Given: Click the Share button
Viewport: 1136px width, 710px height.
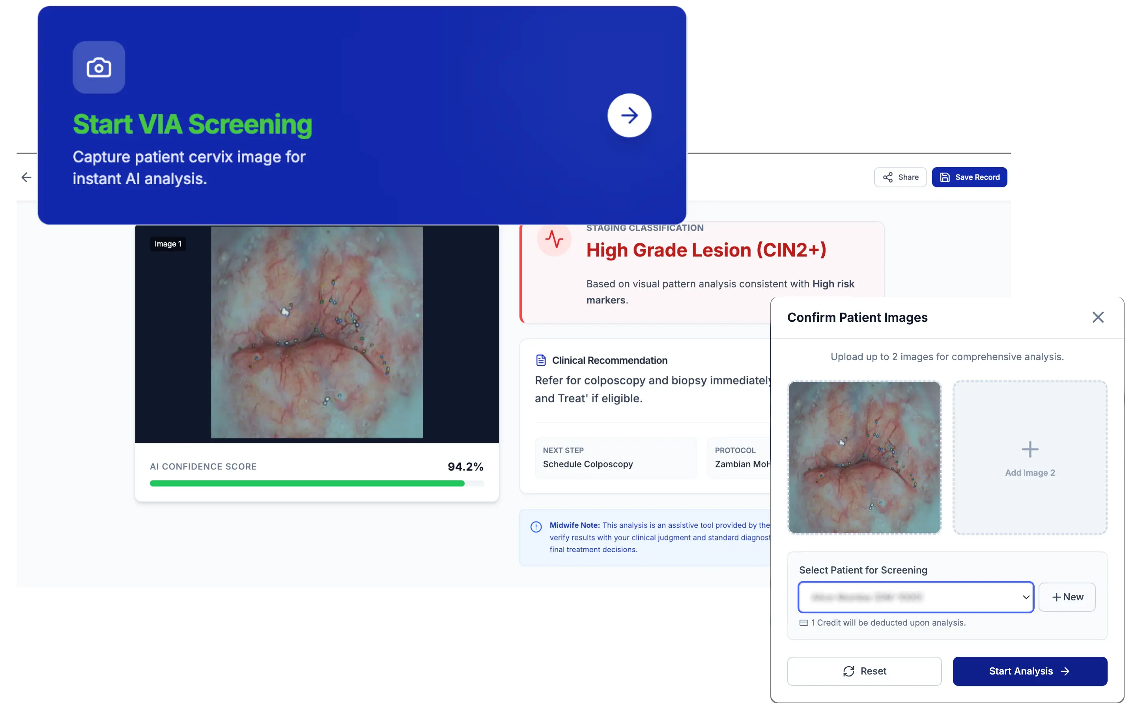Looking at the screenshot, I should click(900, 177).
